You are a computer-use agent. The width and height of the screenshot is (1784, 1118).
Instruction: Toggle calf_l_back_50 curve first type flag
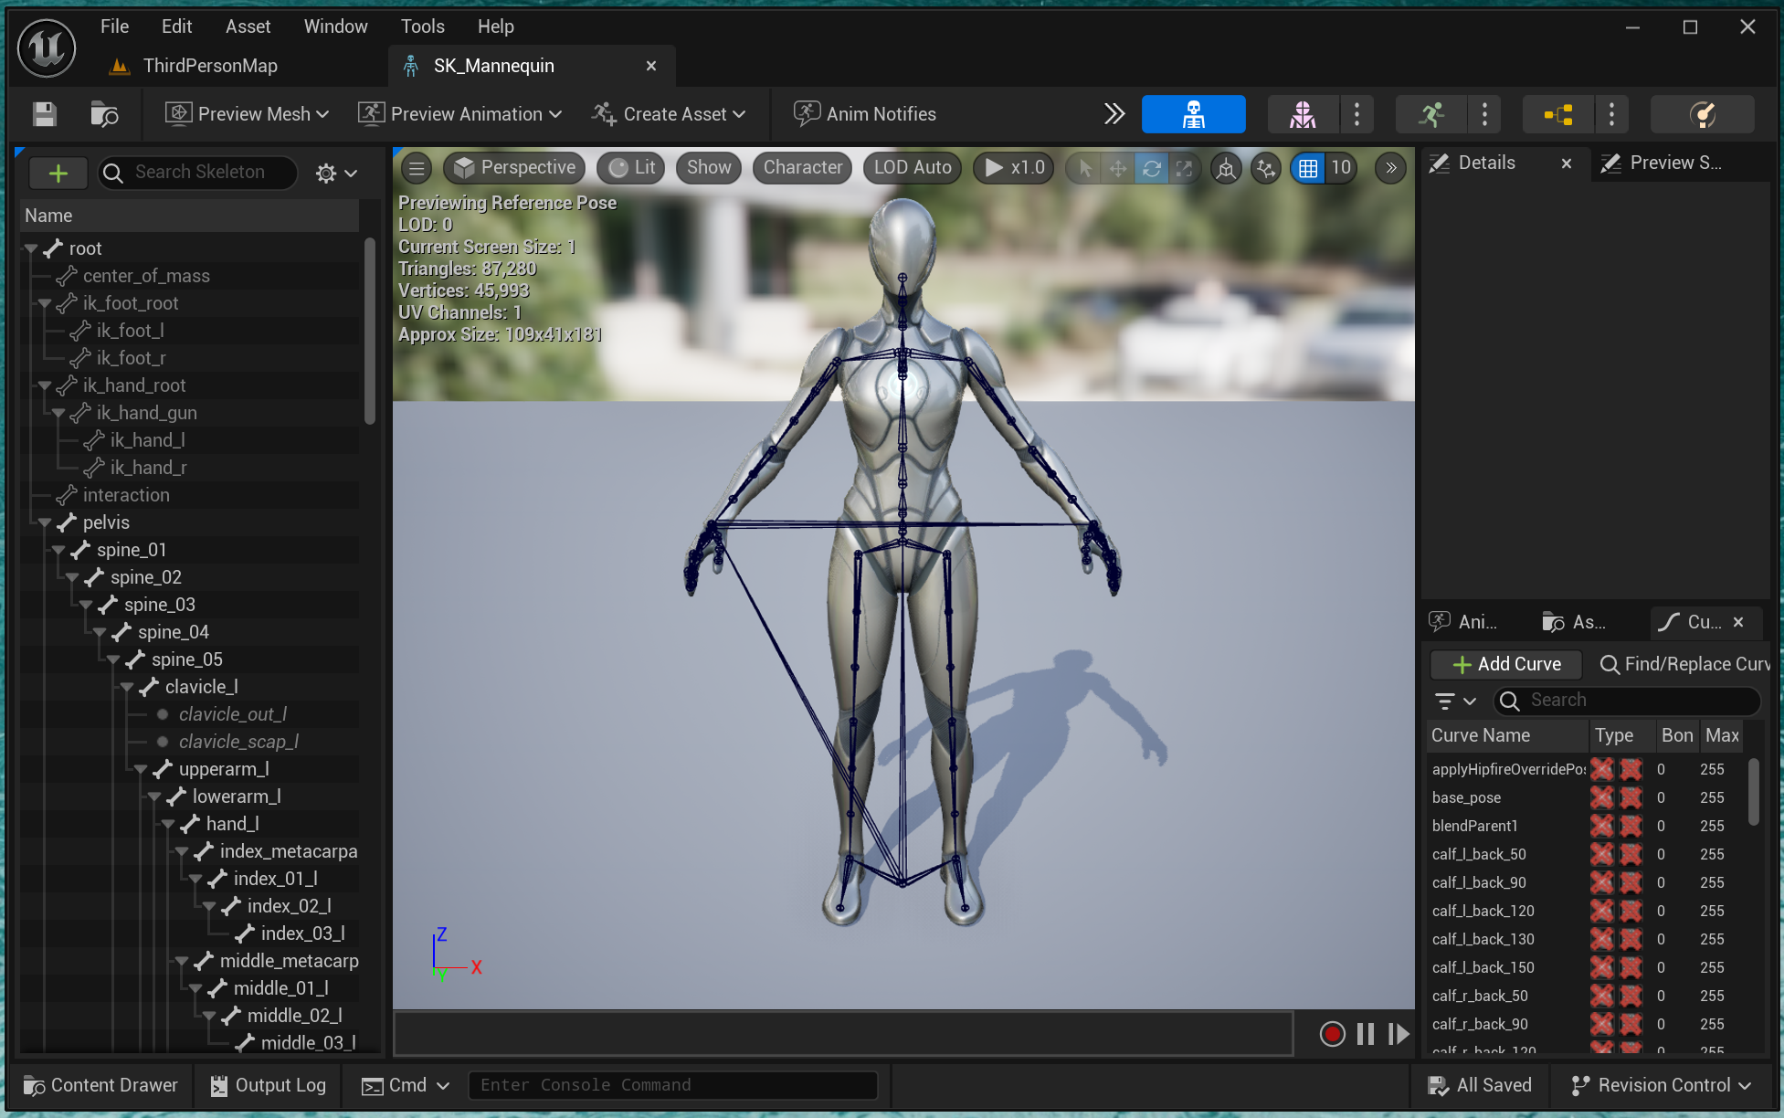click(x=1601, y=854)
